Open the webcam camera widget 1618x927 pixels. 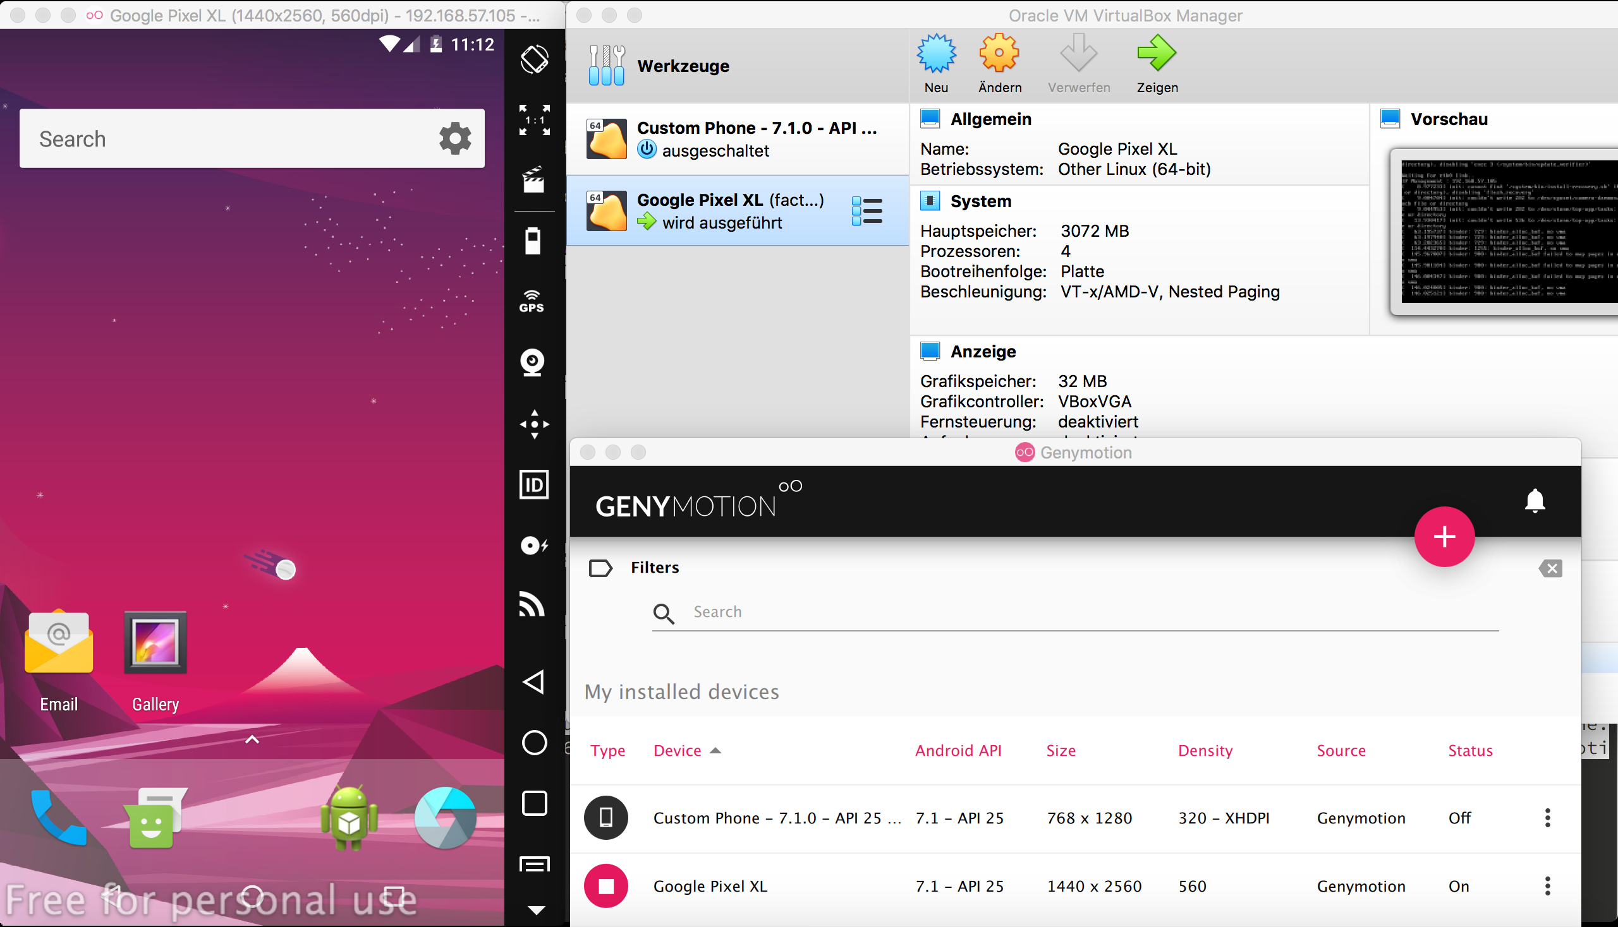533,363
